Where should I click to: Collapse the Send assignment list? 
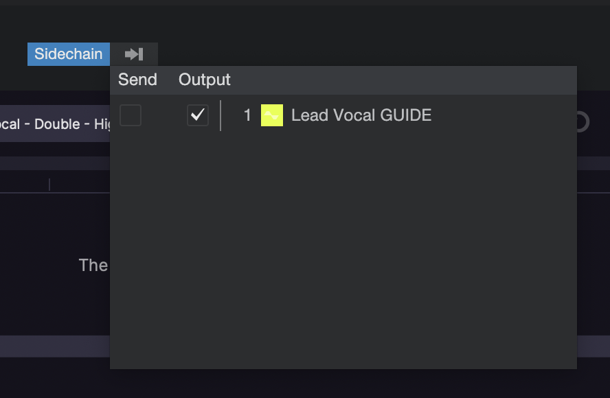[137, 80]
